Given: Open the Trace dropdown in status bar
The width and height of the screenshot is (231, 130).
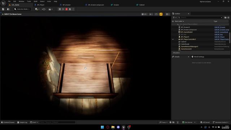Looking at the screenshot, I should coord(163,122).
